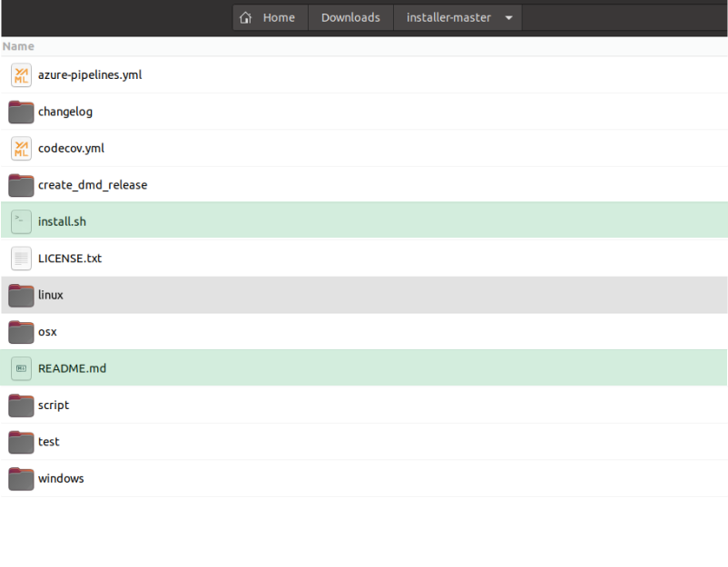Open the LICENSE.txt text file icon
Viewport: 728px width, 567px height.
pyautogui.click(x=21, y=258)
